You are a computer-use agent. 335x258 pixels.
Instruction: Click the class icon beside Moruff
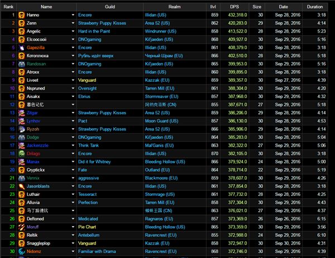(x=21, y=227)
